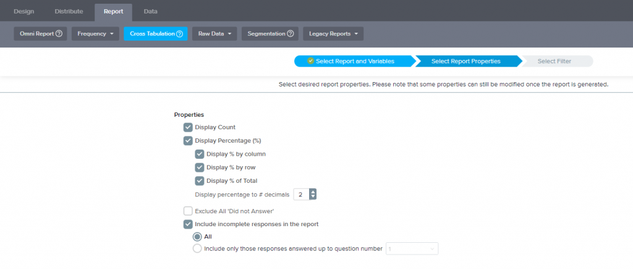Switch to the Design tab
633x270 pixels.
23,11
